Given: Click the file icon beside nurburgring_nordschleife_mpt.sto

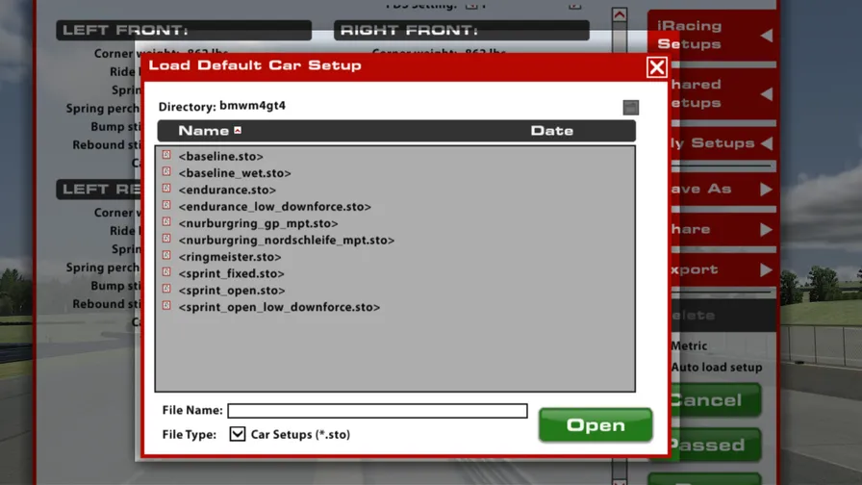Looking at the screenshot, I should (166, 239).
